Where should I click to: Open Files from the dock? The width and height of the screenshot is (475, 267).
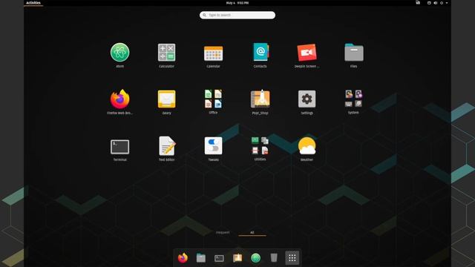[x=201, y=258]
